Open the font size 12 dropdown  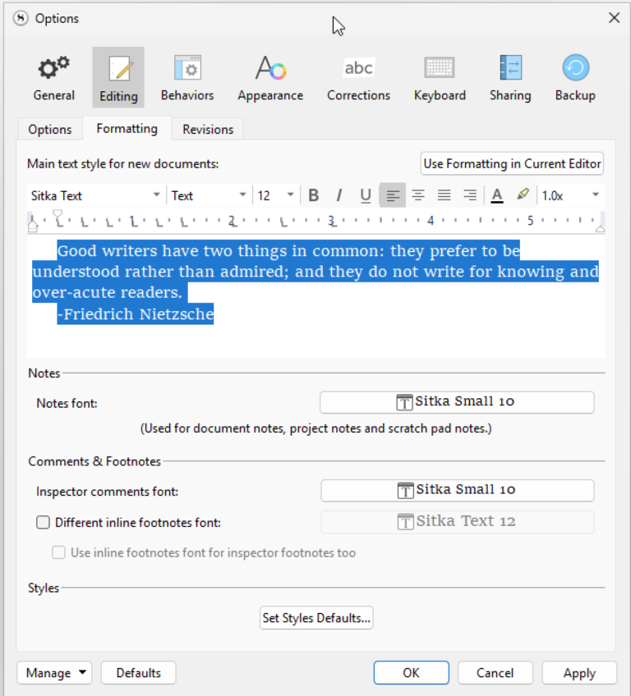(275, 195)
